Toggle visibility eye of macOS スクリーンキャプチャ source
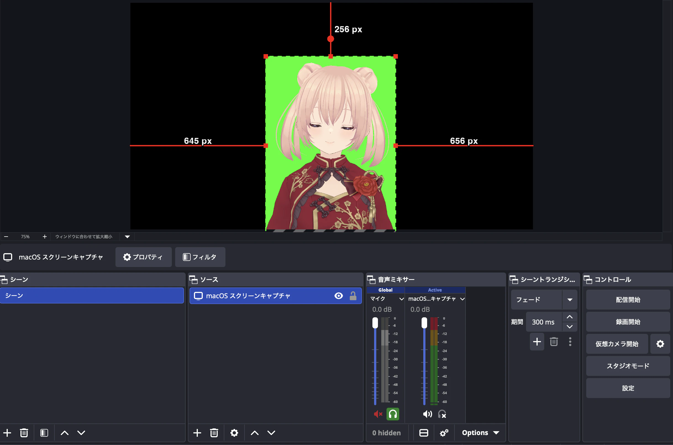Viewport: 673px width, 445px height. (339, 296)
